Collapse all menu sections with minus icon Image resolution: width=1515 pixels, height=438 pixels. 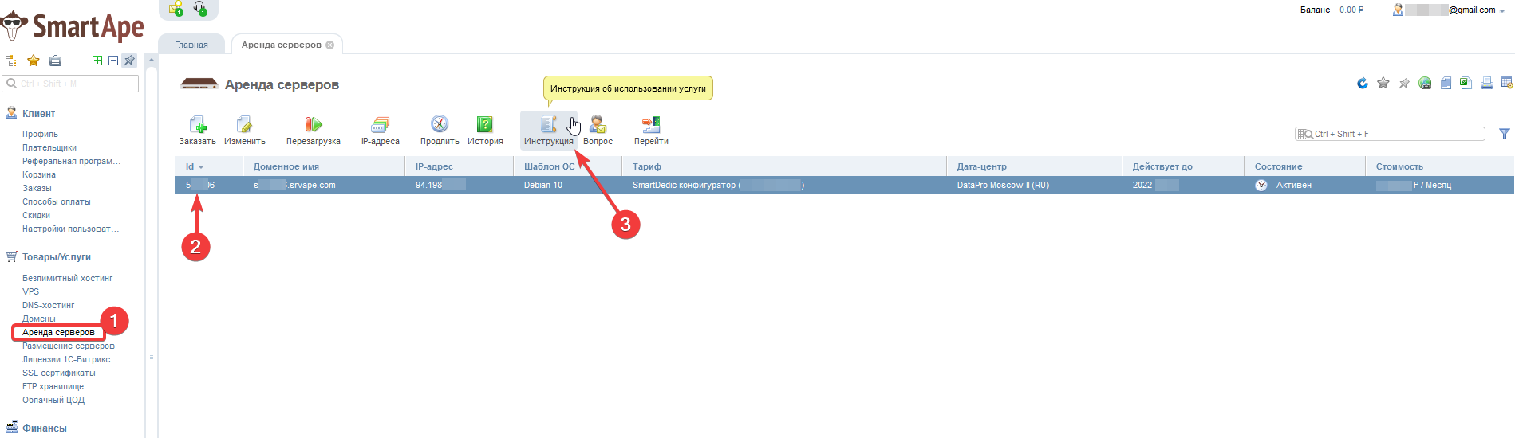pyautogui.click(x=113, y=61)
